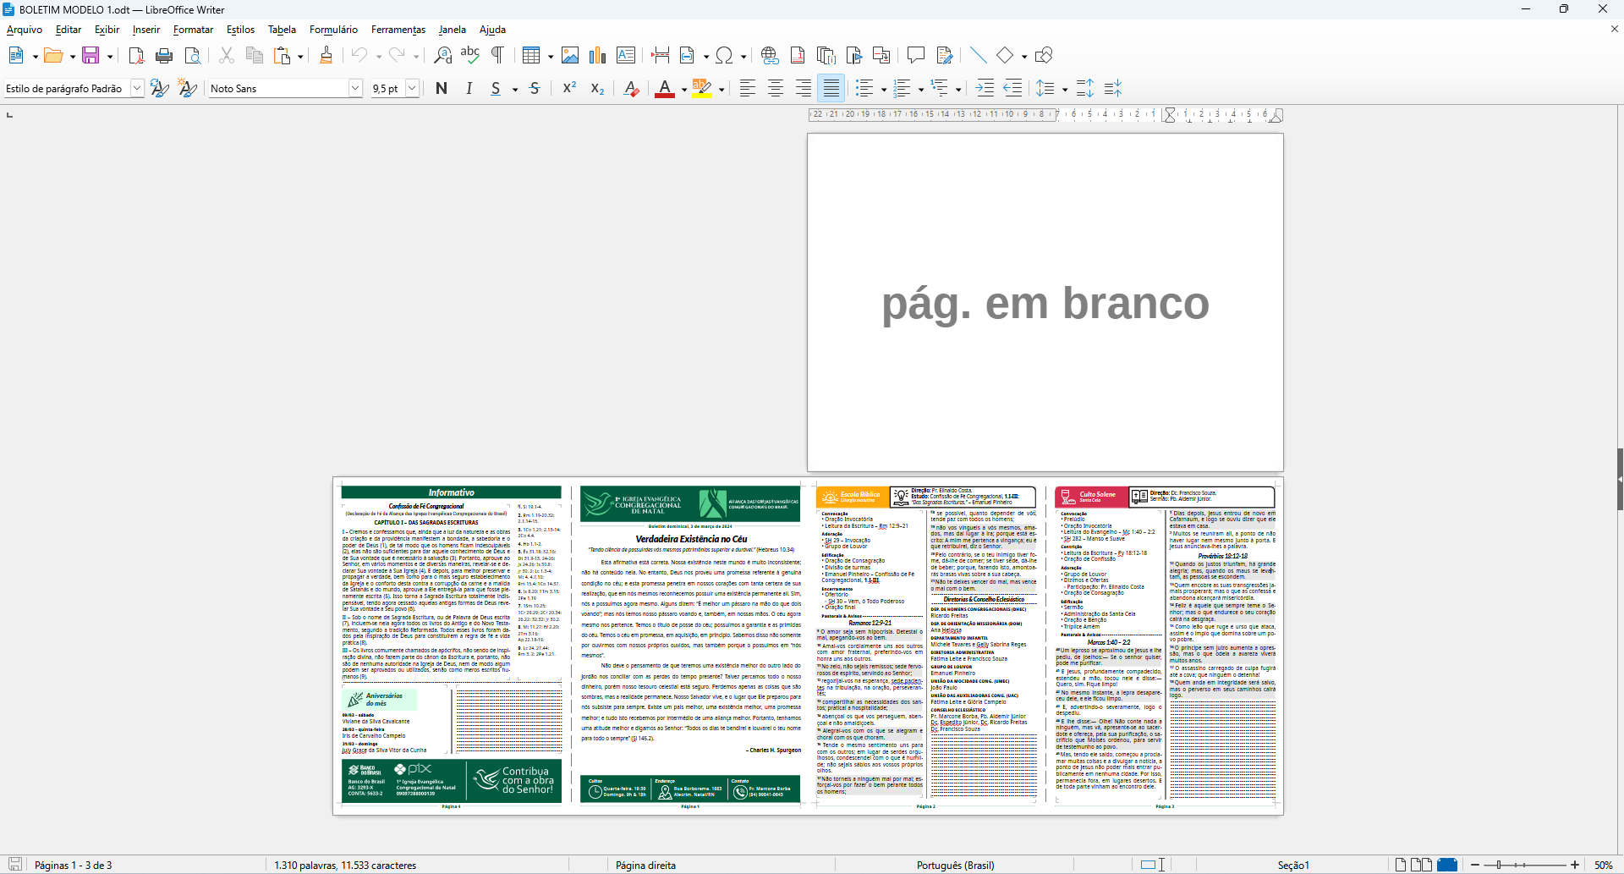This screenshot has height=874, width=1624.
Task: Click the Save document icon
Action: coord(91,56)
